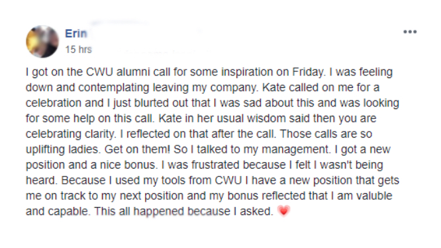Click the word 'Friday' in the post
The image size is (441, 248).
point(308,73)
